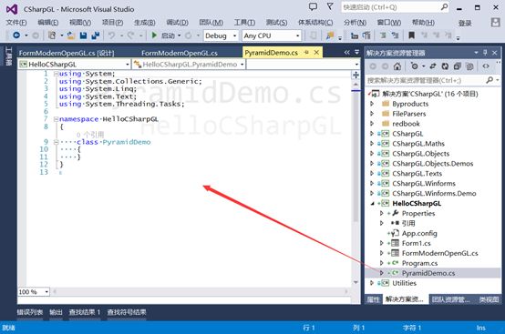This screenshot has width=505, height=334.
Task: Click the editor horizontal scrollbar
Action: pos(201,292)
